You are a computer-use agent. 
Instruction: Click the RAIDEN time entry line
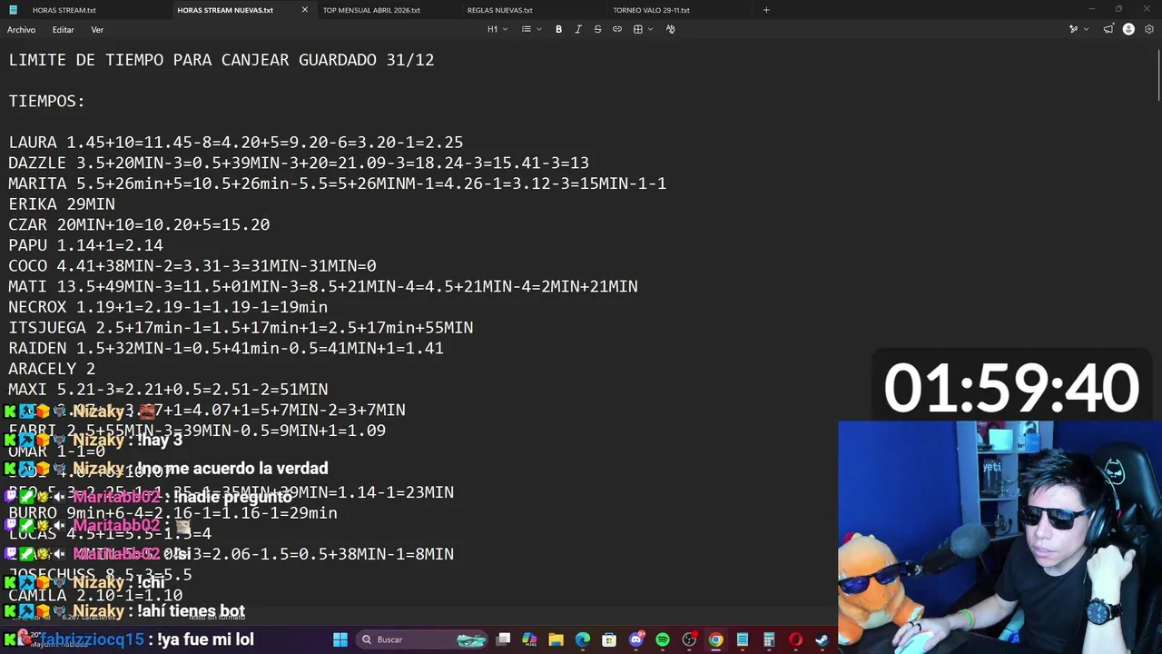coord(226,348)
